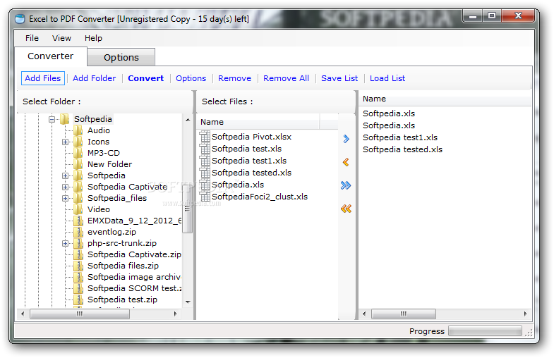Open the Help menu
This screenshot has width=554, height=358.
point(93,38)
